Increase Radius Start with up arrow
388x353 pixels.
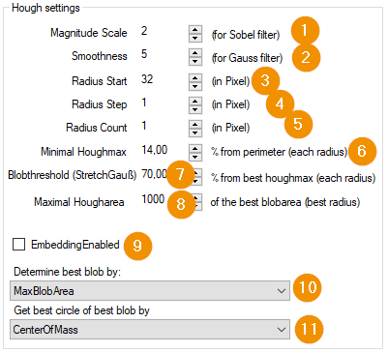[195, 77]
